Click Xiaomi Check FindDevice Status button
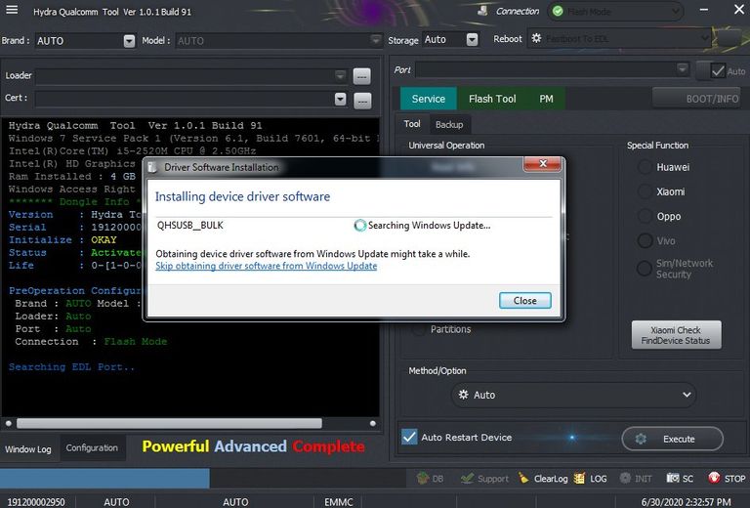This screenshot has width=750, height=508. click(x=676, y=335)
